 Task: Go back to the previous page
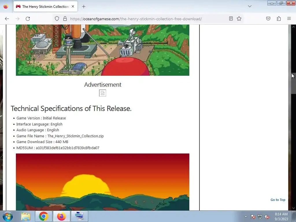point(7,19)
